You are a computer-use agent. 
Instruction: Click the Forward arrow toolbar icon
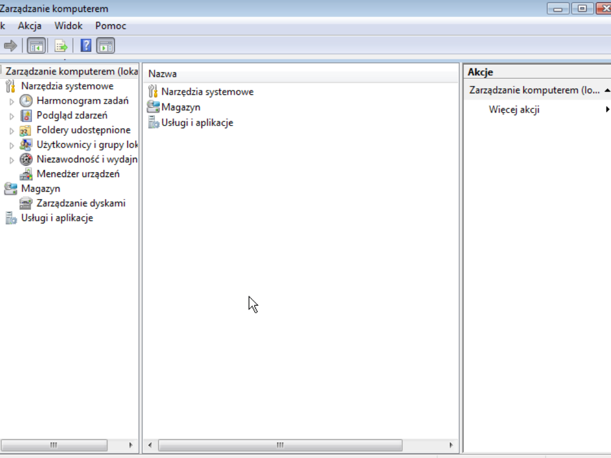pos(10,46)
